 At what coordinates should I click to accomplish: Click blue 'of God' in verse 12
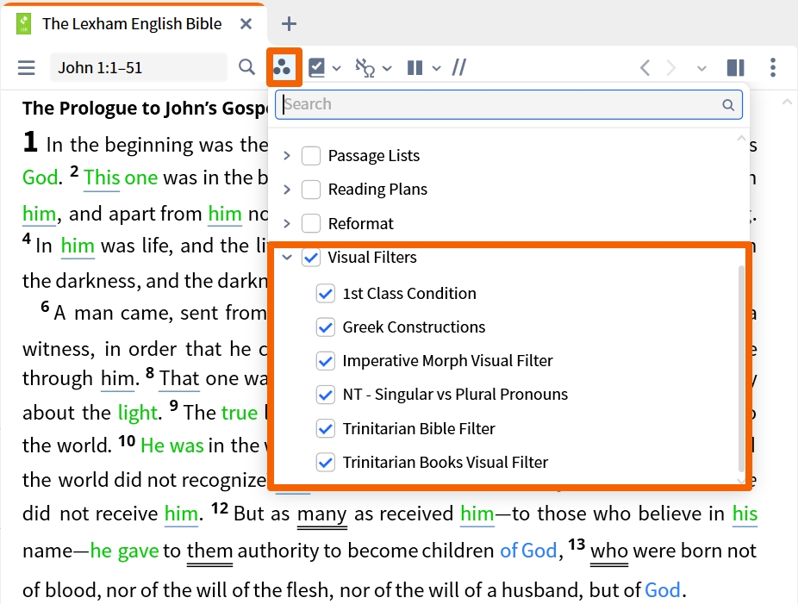[x=528, y=551]
